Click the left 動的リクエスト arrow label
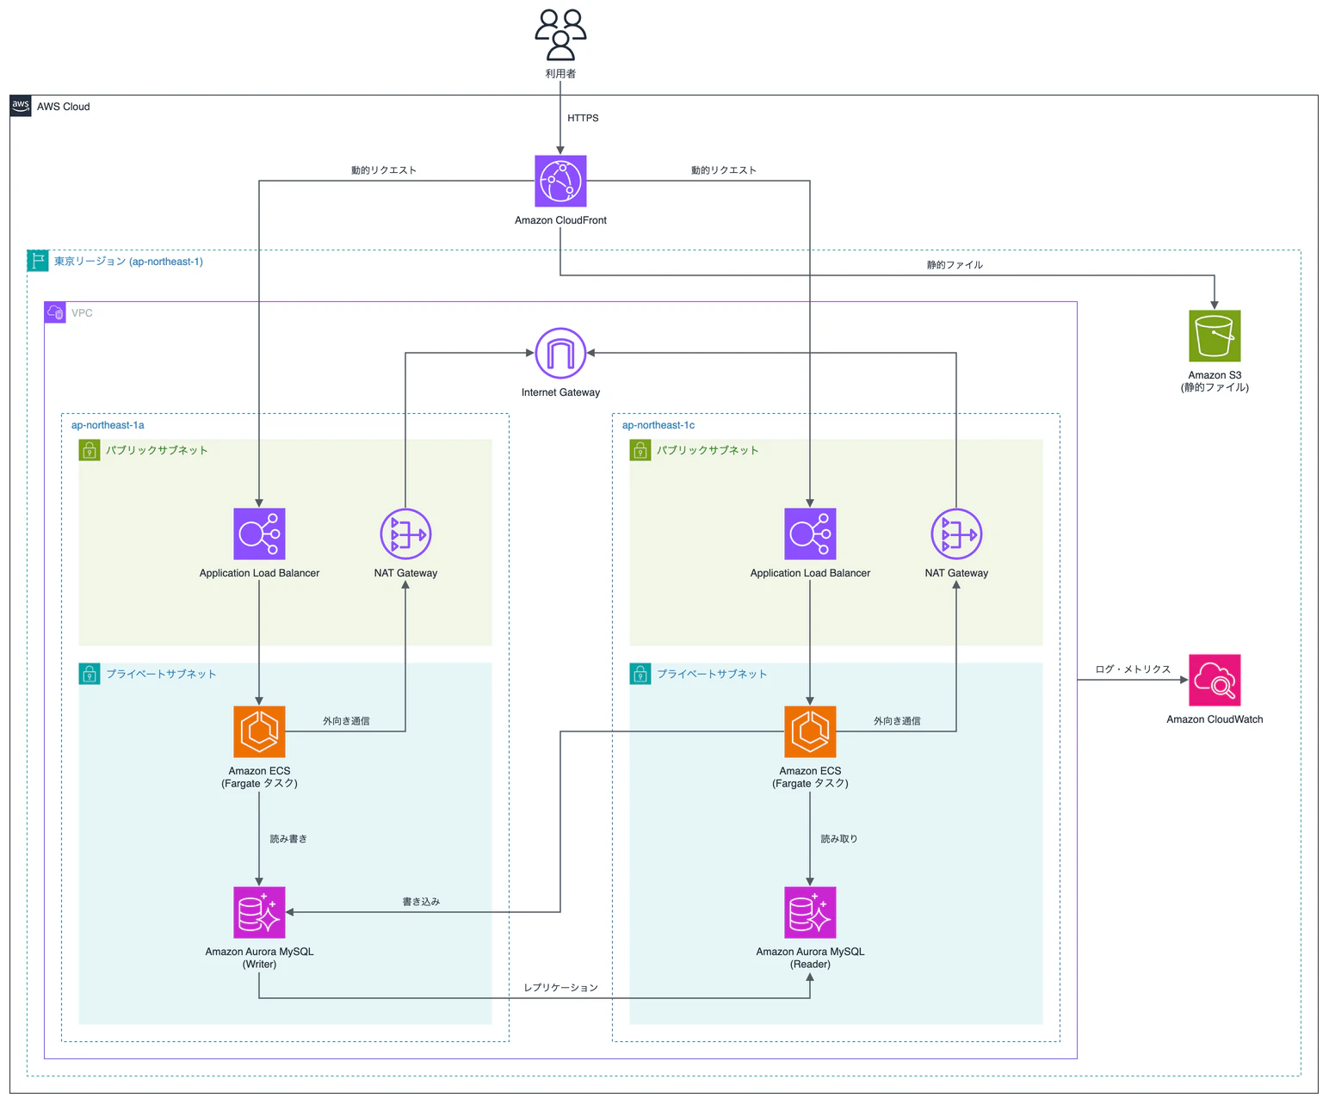This screenshot has width=1329, height=1104. [384, 170]
